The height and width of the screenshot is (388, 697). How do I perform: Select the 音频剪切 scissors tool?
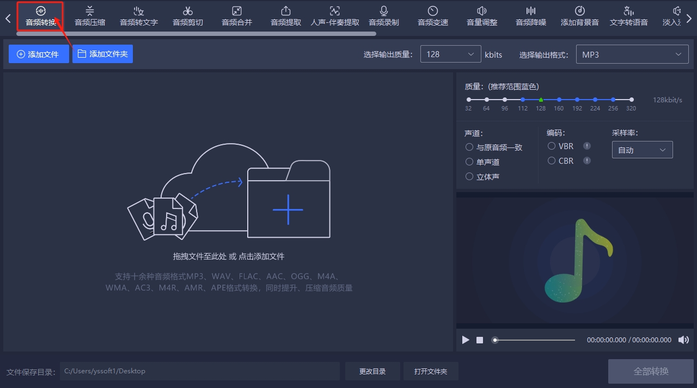[188, 16]
